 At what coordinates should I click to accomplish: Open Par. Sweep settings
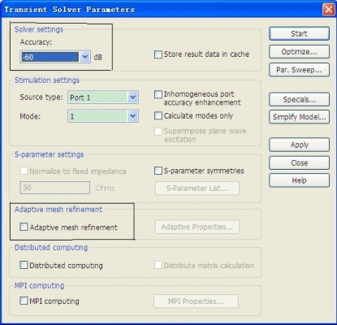click(299, 70)
